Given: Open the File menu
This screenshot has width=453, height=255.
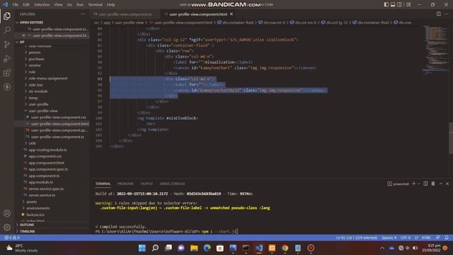Looking at the screenshot, I should 16,5.
